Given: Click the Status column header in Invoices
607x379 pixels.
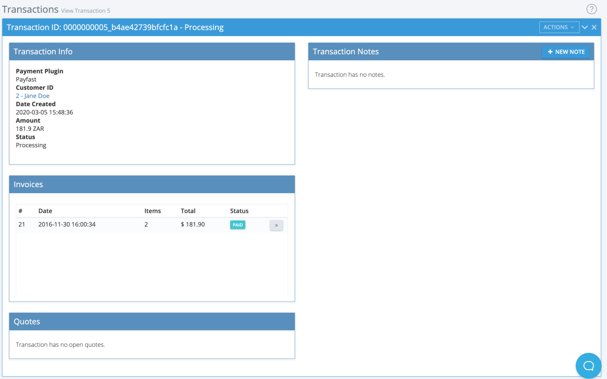Looking at the screenshot, I should coord(239,211).
